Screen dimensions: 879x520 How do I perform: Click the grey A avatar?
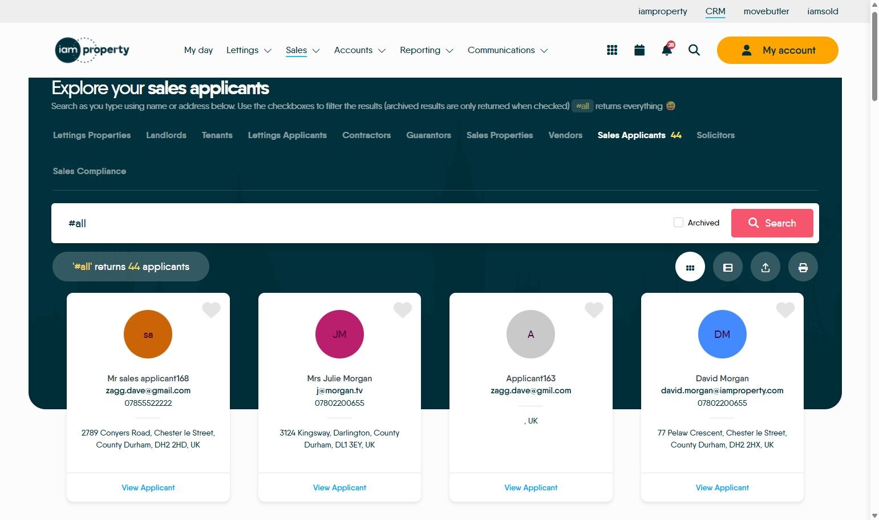(x=530, y=334)
